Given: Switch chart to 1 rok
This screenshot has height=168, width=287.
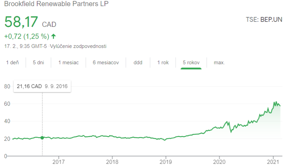Looking at the screenshot, I should coord(163,63).
